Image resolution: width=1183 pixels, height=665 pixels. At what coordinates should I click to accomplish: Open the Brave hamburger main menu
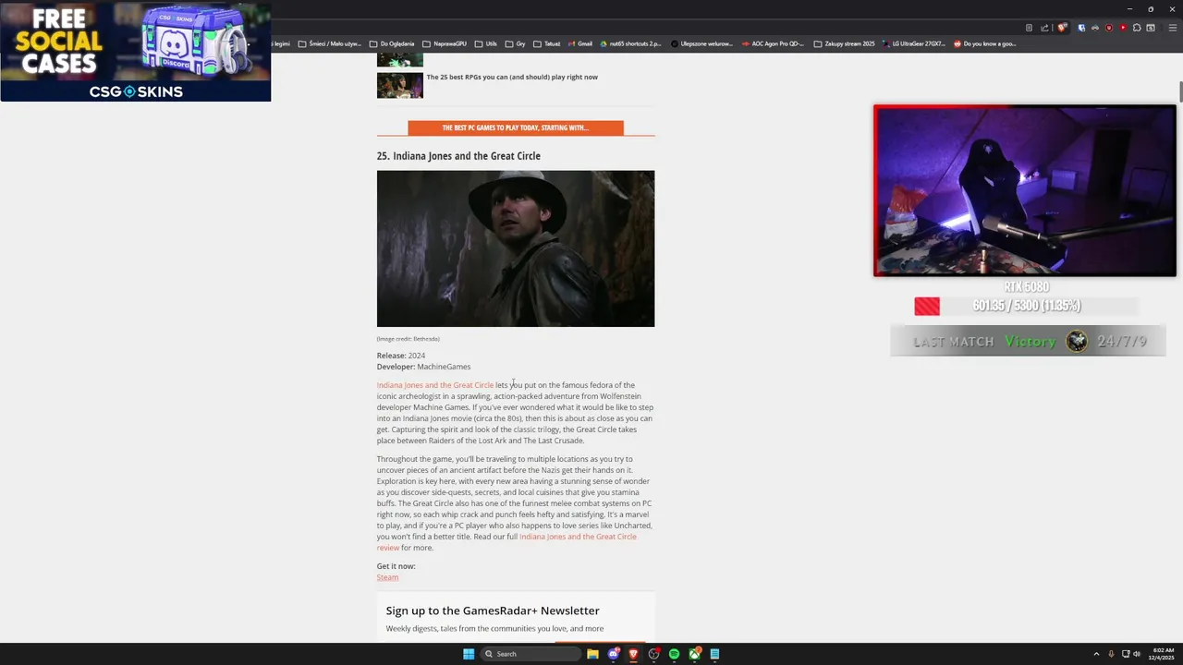1172,28
